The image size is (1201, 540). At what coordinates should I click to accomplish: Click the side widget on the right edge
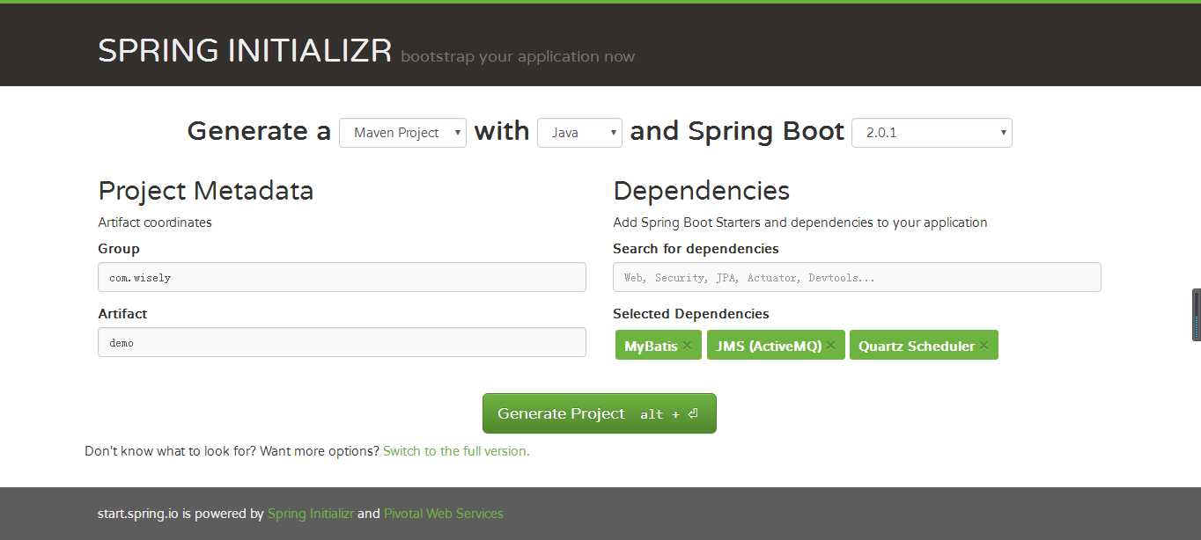point(1197,315)
